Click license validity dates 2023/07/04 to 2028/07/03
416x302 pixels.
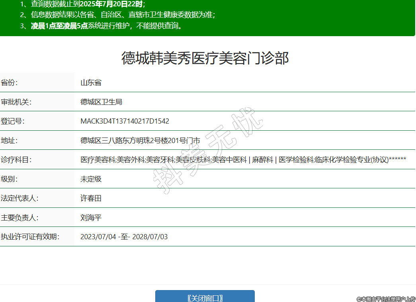(124, 237)
